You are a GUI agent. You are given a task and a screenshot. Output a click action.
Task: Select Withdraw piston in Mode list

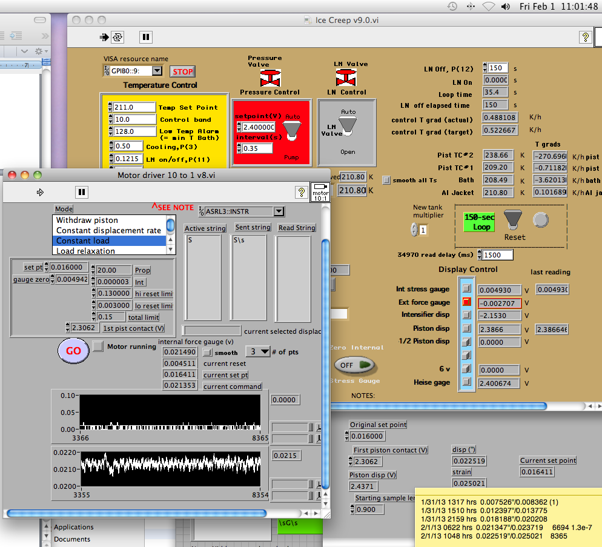click(87, 220)
